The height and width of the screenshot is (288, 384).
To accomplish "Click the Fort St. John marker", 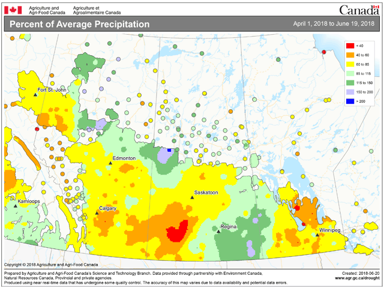I will point(35,95).
